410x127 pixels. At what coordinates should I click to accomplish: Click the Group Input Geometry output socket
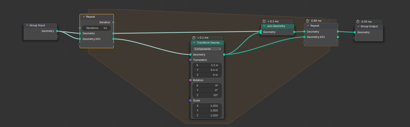57,31
